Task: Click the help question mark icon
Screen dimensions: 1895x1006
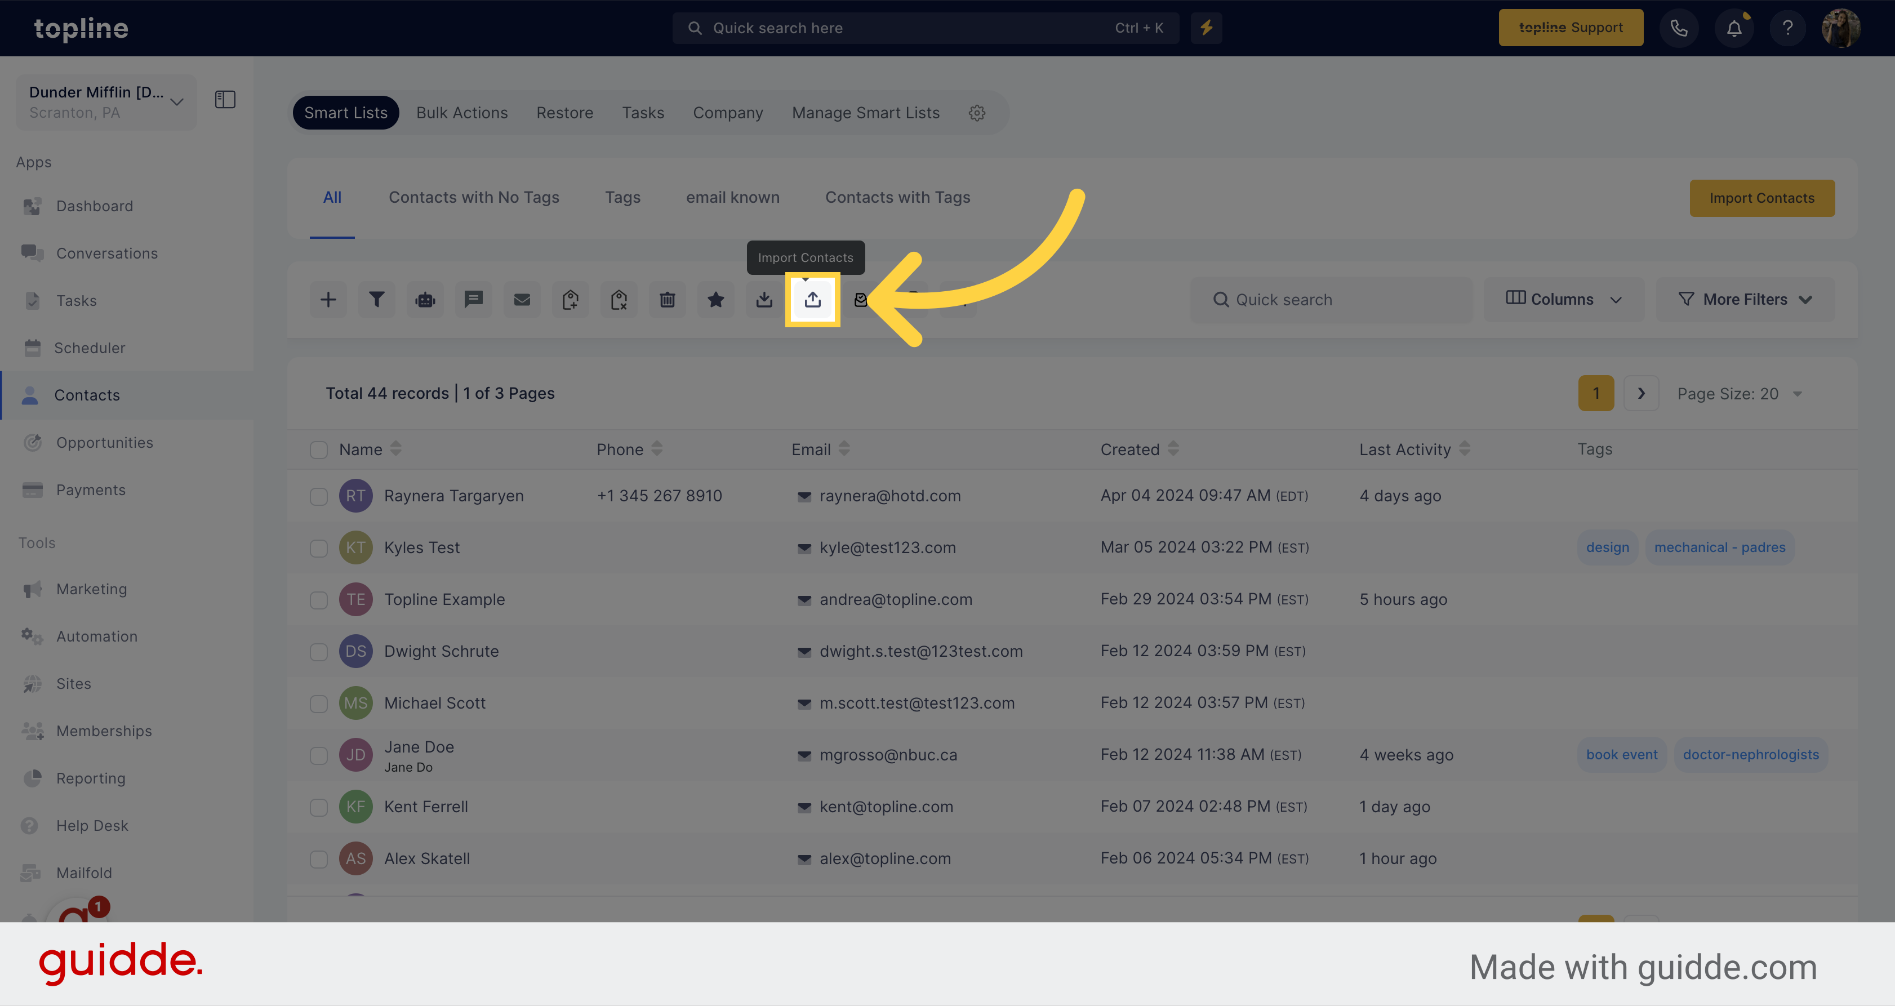Action: [x=1787, y=28]
